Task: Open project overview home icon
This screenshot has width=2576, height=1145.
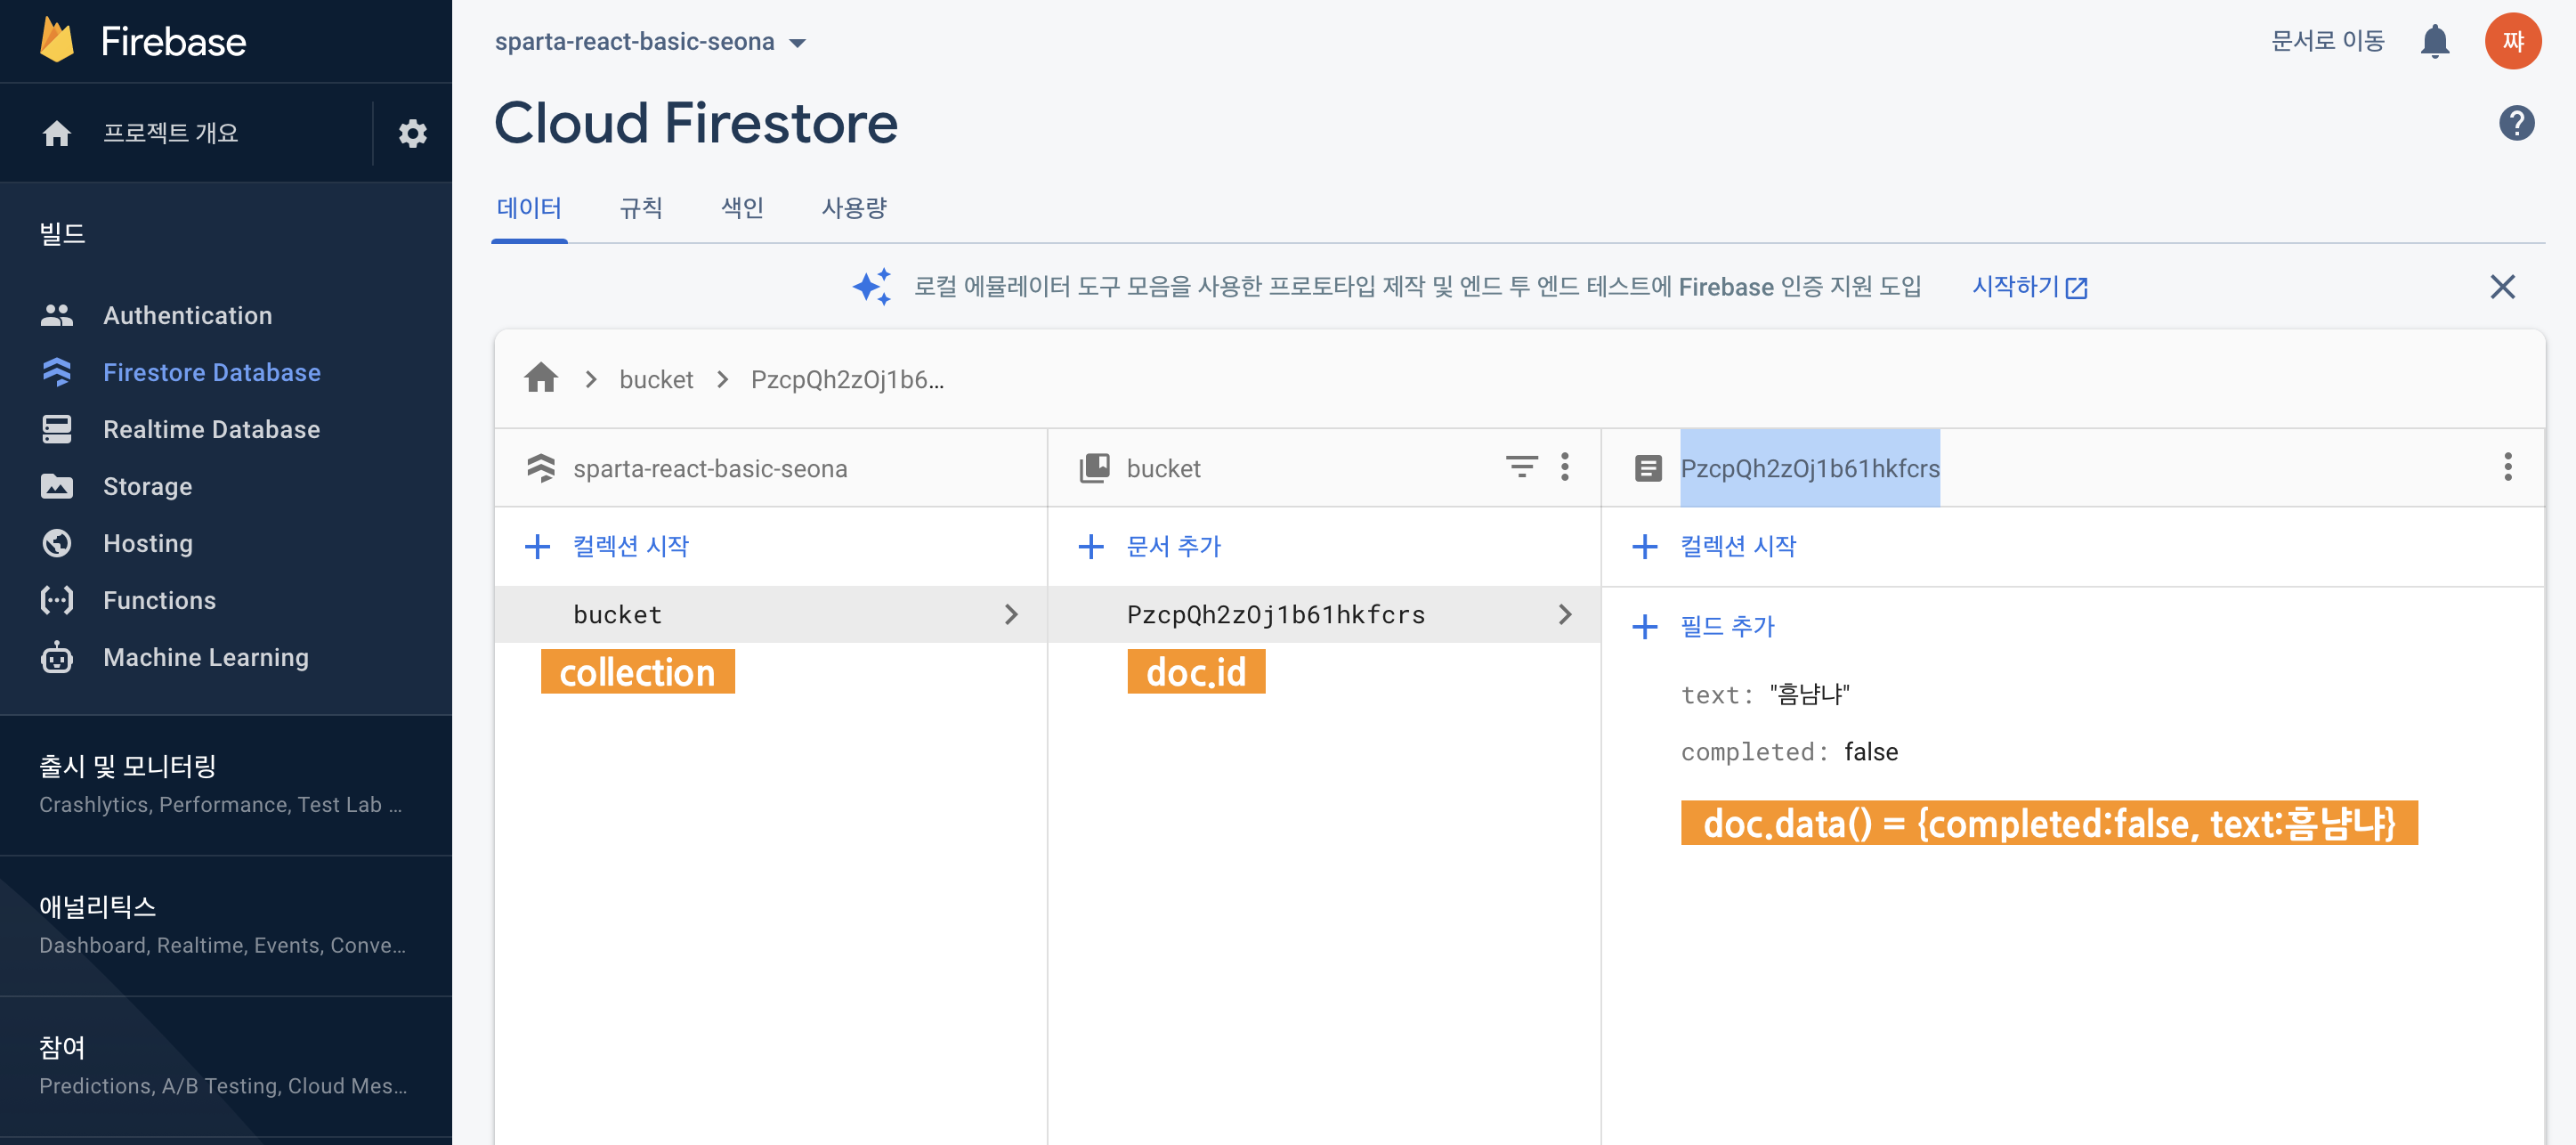Action: pos(57,133)
